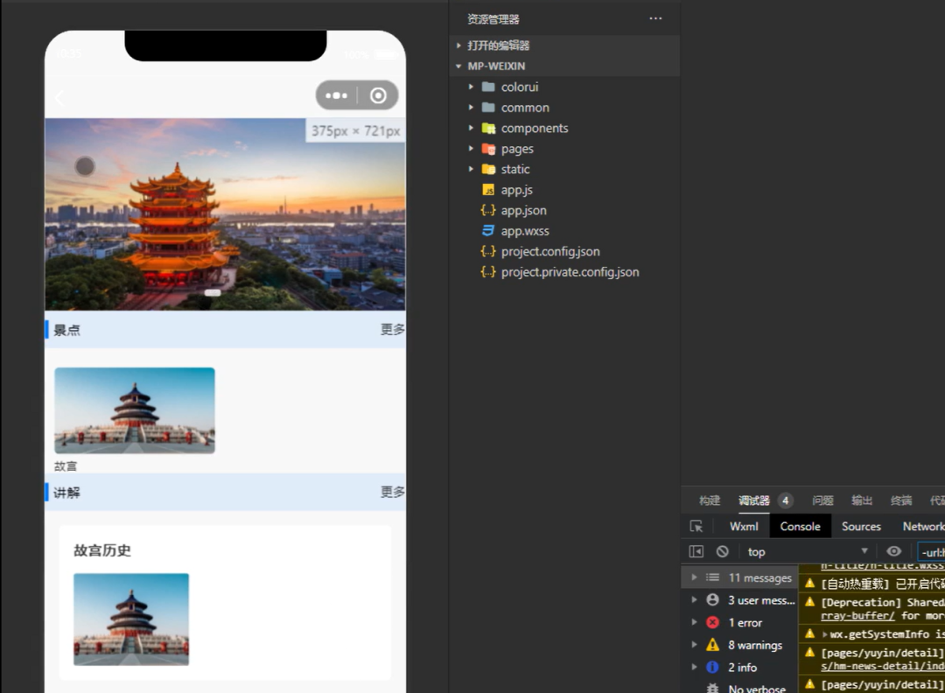Open the app.json file

[524, 210]
